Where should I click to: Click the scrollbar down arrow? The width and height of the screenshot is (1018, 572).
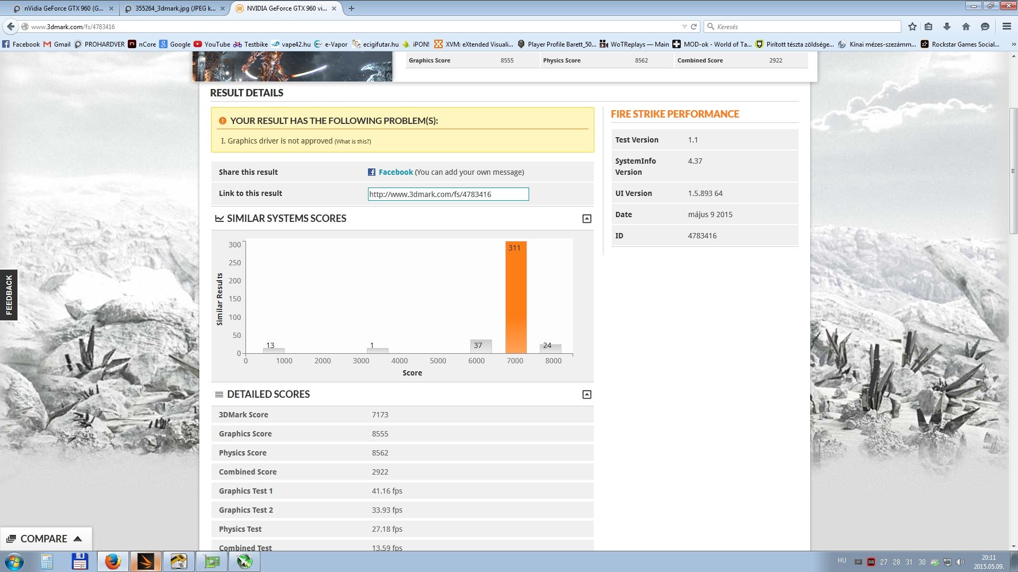coord(1013,546)
